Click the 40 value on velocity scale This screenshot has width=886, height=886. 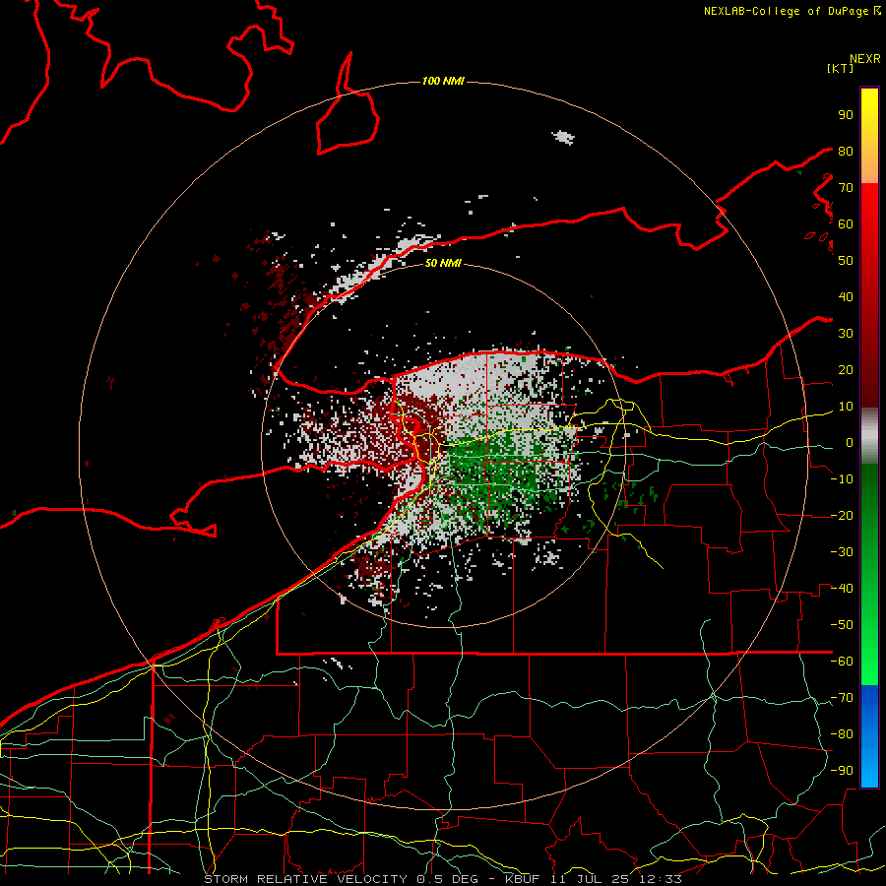(846, 296)
